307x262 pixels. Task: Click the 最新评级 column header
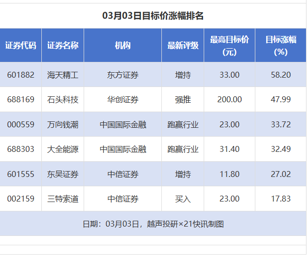[183, 45]
